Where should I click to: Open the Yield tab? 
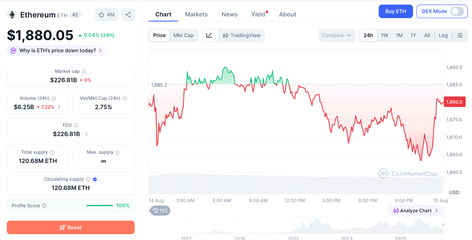coord(258,14)
